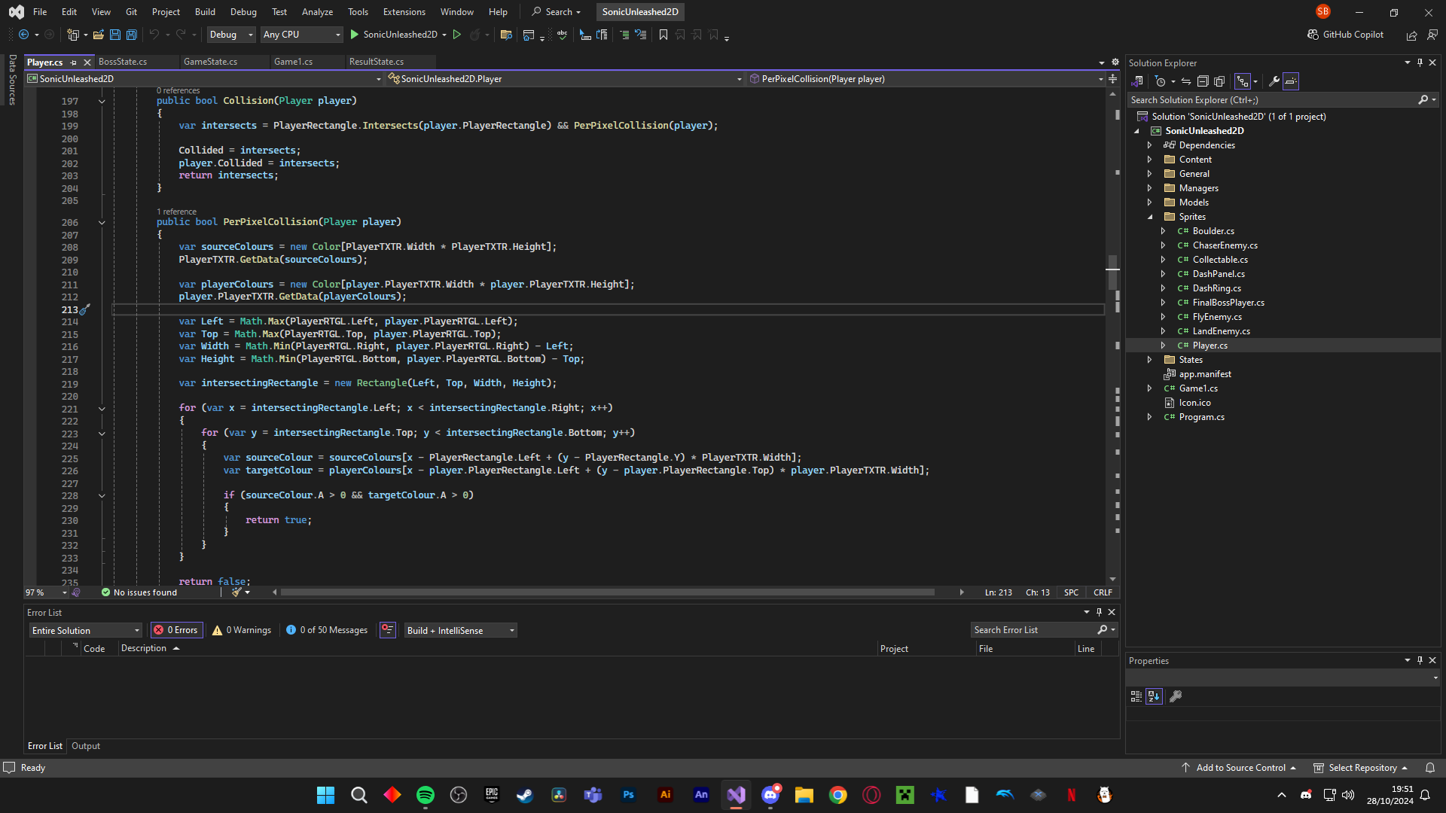The width and height of the screenshot is (1446, 813).
Task: Click the Open File folder icon
Action: point(98,35)
